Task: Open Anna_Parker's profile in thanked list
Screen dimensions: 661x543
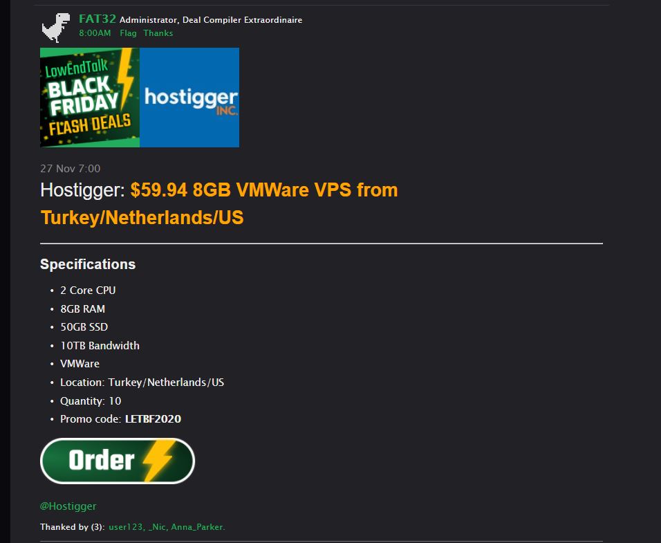Action: (197, 527)
